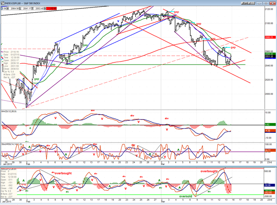277x205 pixels.
Task: Click the overbought label near March 12
Action: (209, 171)
